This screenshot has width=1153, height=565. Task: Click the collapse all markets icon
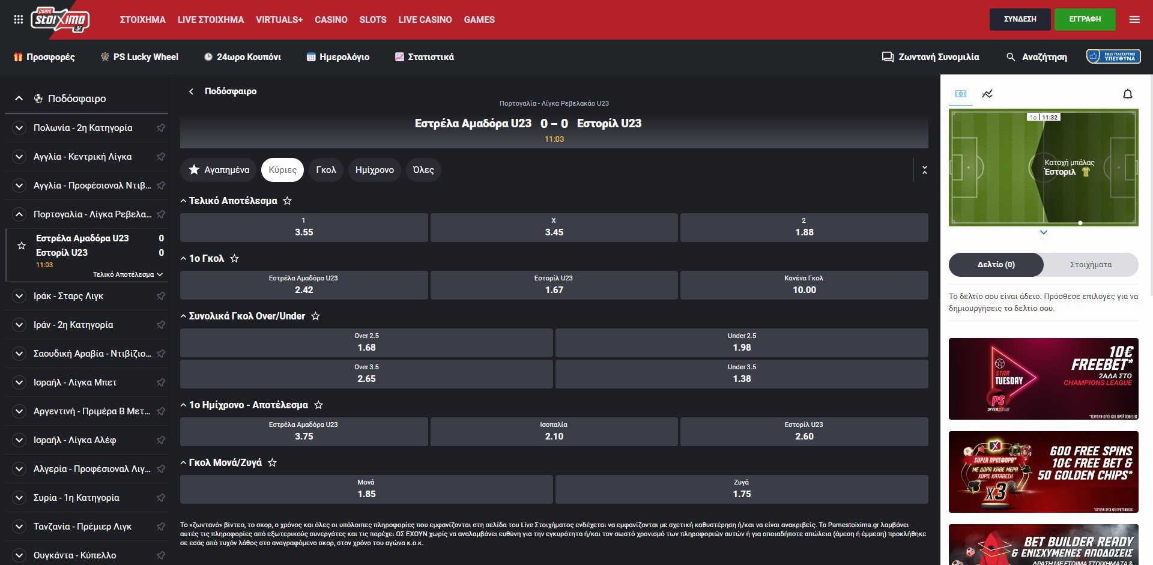[924, 171]
